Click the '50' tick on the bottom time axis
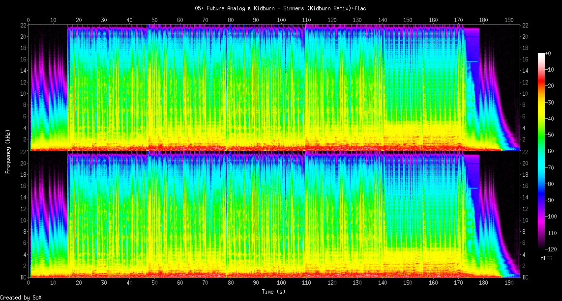Screen dimensions: 562x301 point(154,283)
